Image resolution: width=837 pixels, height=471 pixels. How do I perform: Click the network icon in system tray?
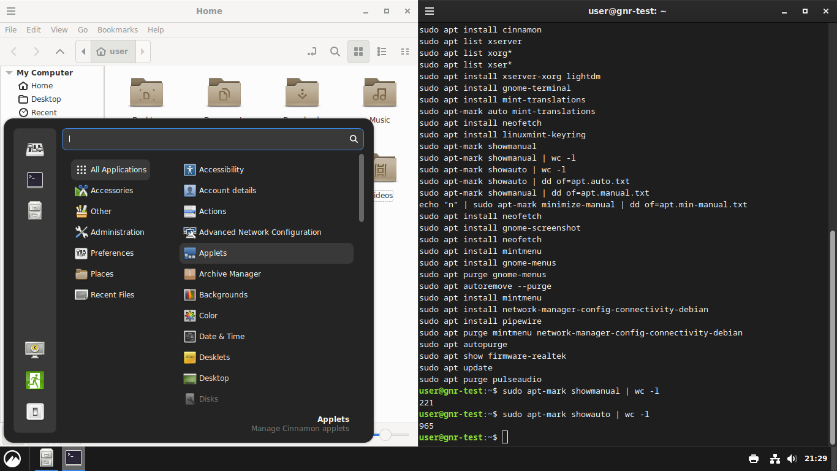(775, 459)
